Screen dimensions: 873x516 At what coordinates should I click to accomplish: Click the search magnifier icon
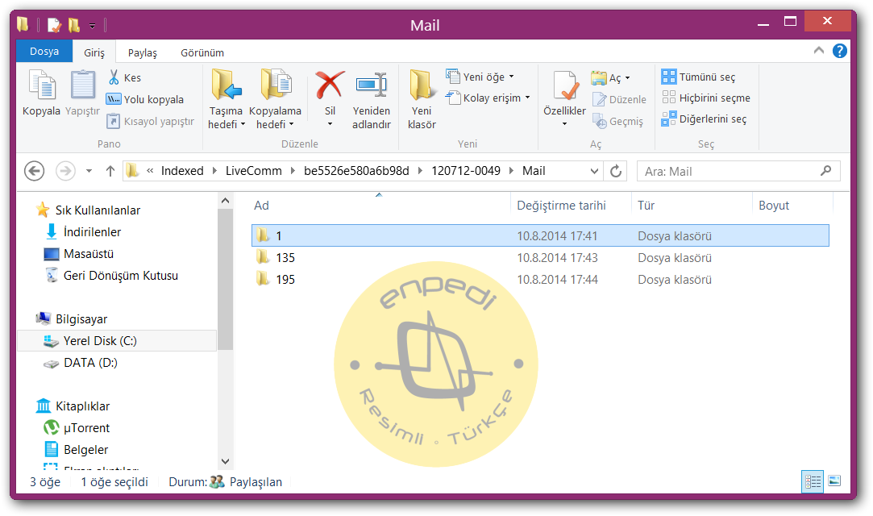(825, 171)
